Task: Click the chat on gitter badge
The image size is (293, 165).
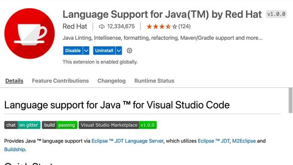Action: click(x=22, y=125)
